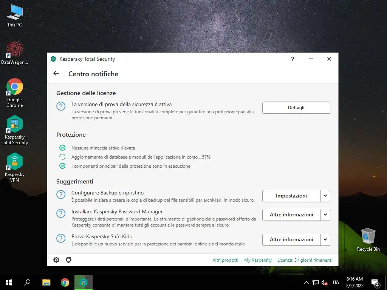Click the ITA language indicator

pos(336,282)
